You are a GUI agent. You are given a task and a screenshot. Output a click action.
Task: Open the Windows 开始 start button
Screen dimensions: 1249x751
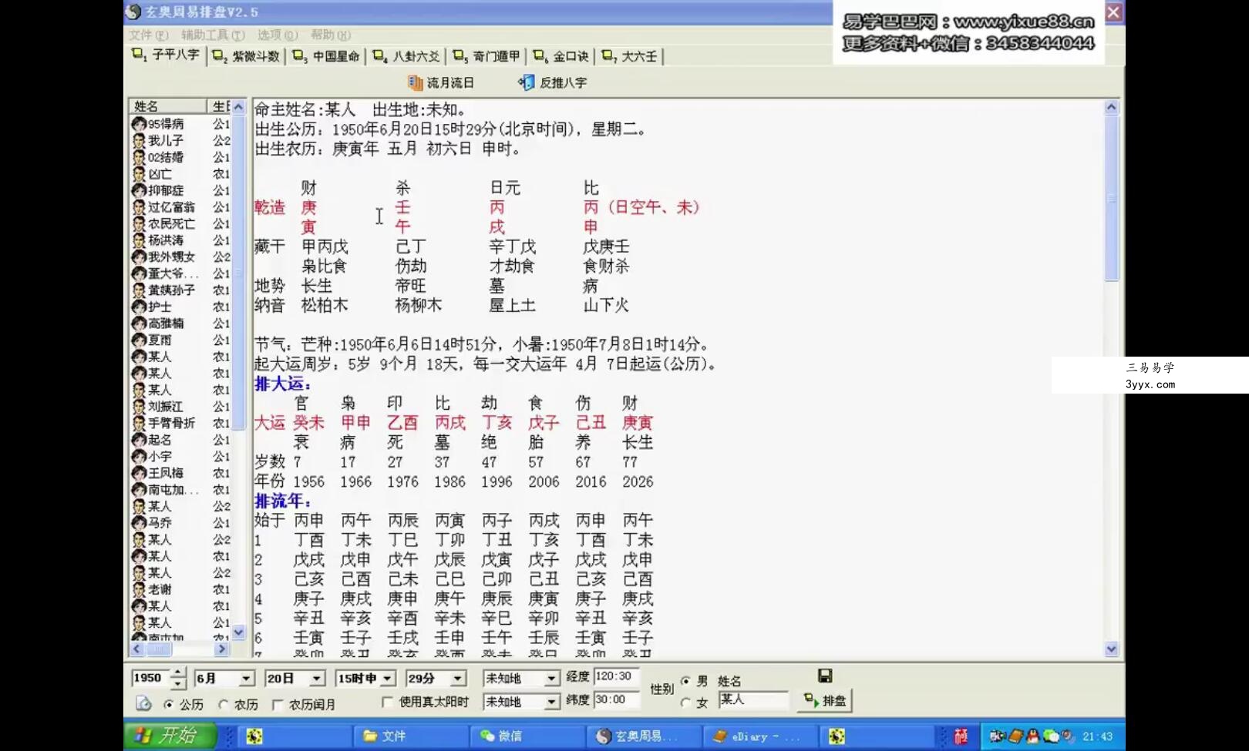pos(170,736)
